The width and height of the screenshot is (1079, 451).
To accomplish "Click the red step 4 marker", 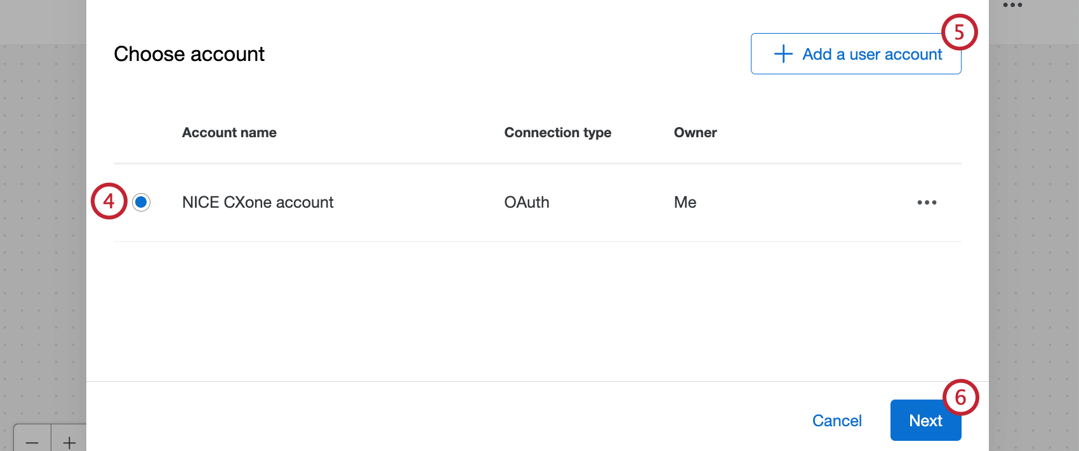I will (x=109, y=201).
